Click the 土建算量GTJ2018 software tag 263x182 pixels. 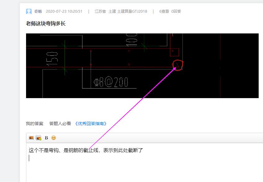pos(132,11)
